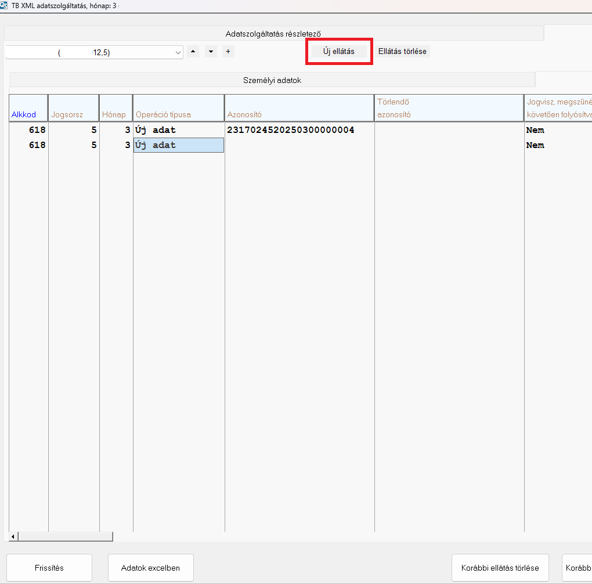This screenshot has height=584, width=592.
Task: Click the left scroll arrow of horizontal scrollbar
Action: (13, 536)
